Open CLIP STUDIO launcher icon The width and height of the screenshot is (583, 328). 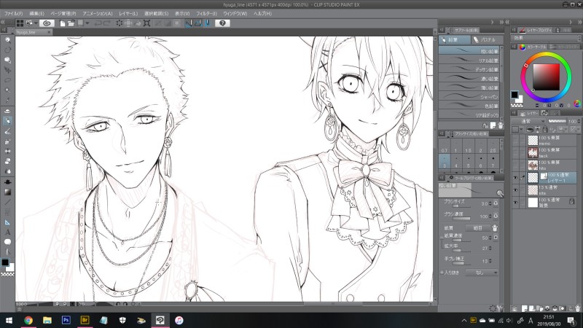(x=47, y=23)
